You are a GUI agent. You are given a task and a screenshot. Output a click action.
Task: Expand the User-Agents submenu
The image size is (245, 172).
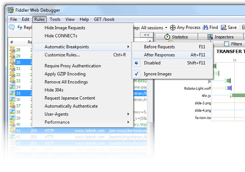click(83, 114)
